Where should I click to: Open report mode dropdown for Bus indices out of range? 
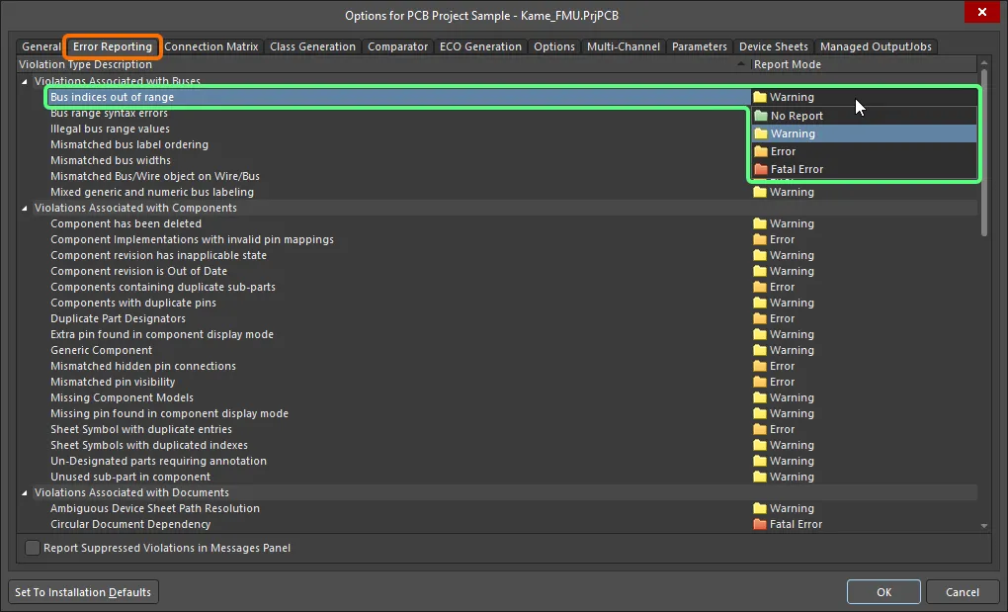(864, 97)
